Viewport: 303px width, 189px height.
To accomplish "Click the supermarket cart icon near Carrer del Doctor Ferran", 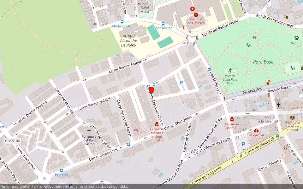I will [x=136, y=130].
